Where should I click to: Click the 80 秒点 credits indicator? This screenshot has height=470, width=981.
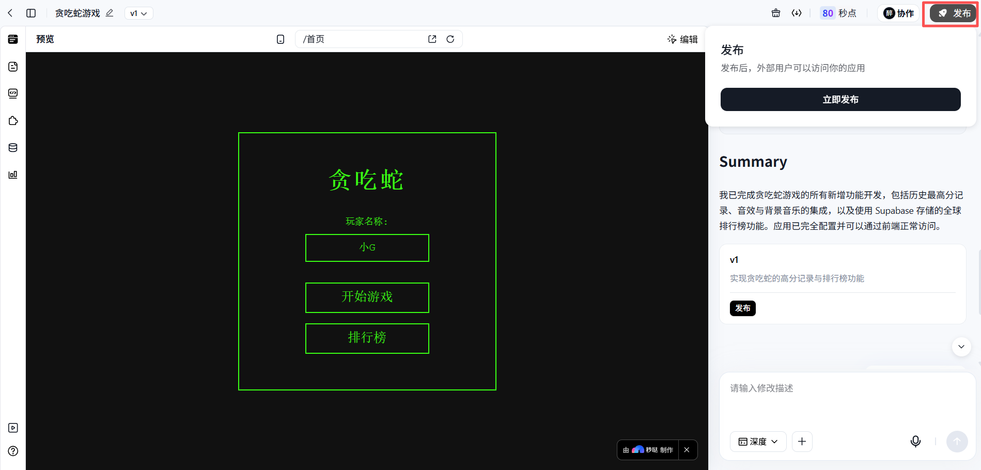click(x=838, y=13)
